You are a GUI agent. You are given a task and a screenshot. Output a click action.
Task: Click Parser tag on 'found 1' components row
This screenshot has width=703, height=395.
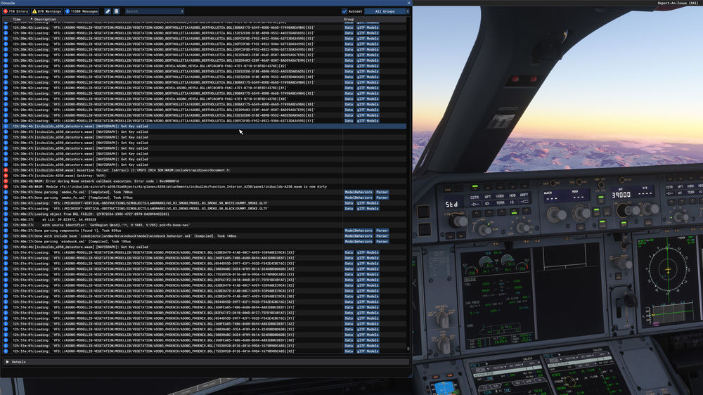coord(382,231)
